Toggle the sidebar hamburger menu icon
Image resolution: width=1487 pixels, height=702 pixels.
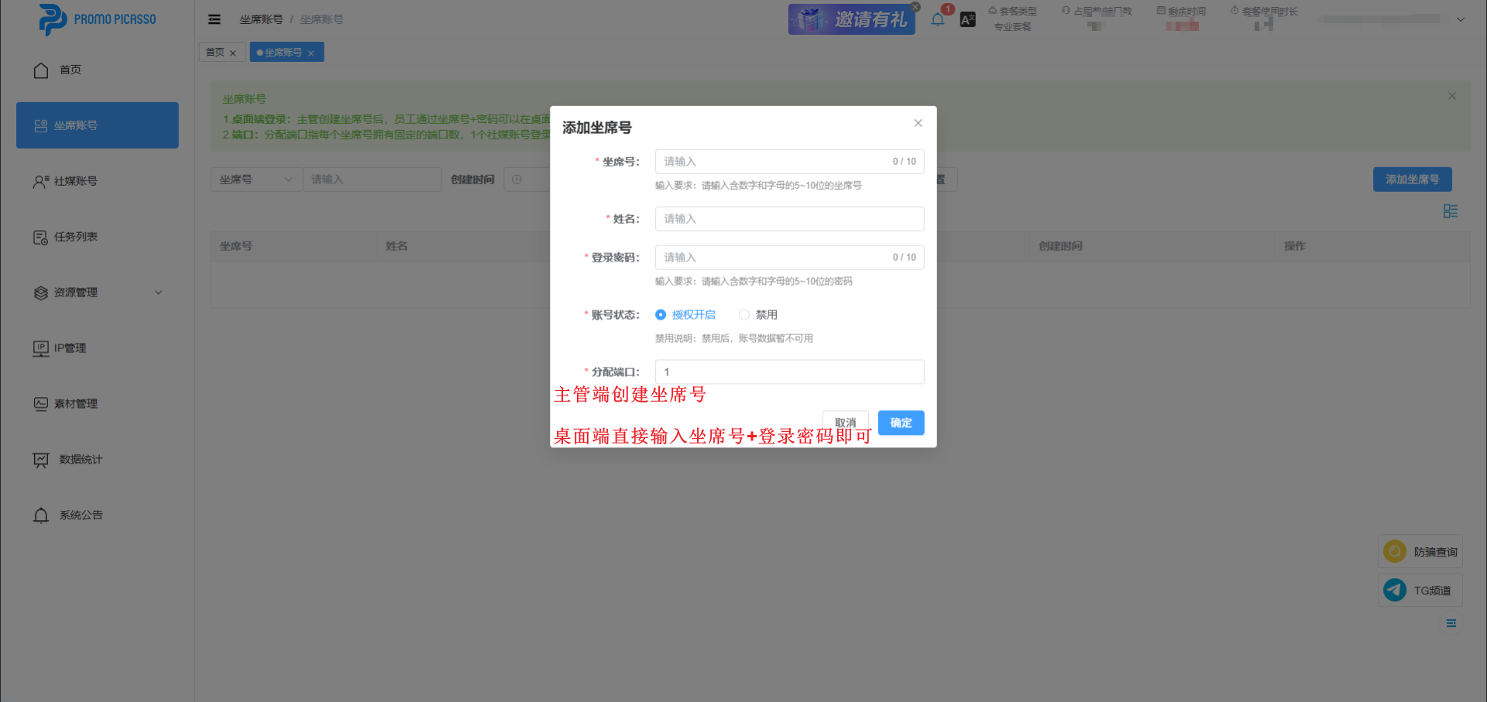[215, 19]
